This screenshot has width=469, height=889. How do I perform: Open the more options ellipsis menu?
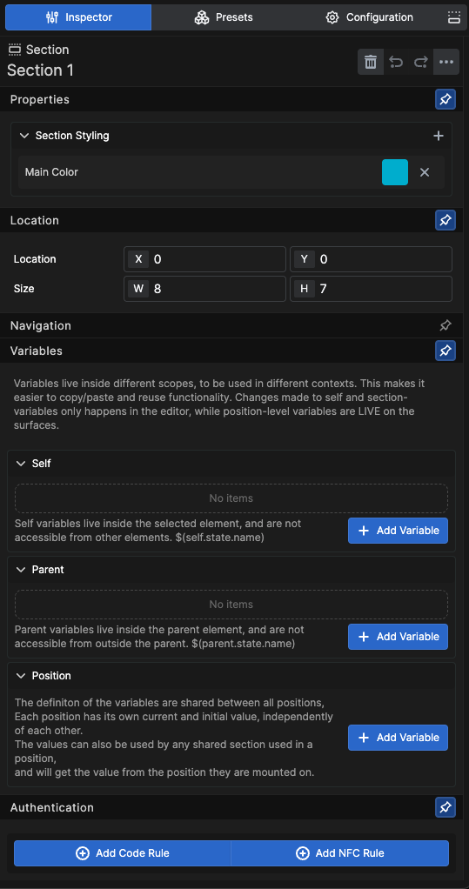pyautogui.click(x=446, y=62)
